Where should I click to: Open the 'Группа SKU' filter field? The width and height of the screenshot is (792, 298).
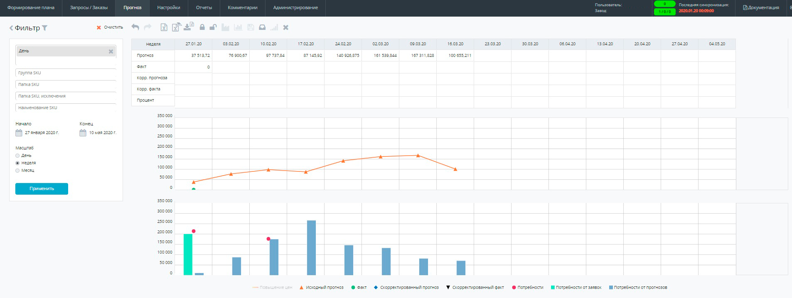click(66, 73)
